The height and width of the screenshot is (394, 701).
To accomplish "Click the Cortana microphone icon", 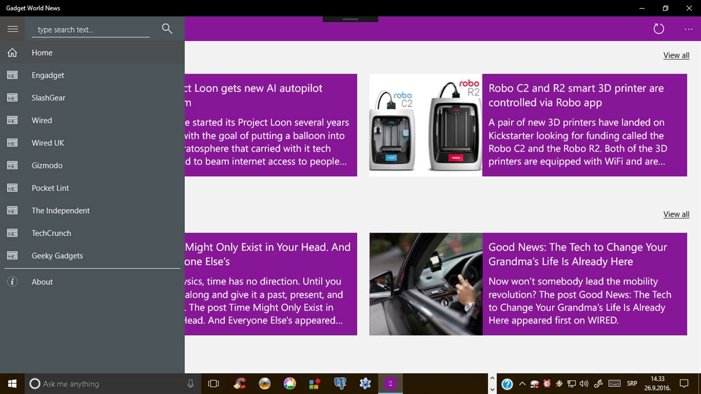I will (x=191, y=384).
